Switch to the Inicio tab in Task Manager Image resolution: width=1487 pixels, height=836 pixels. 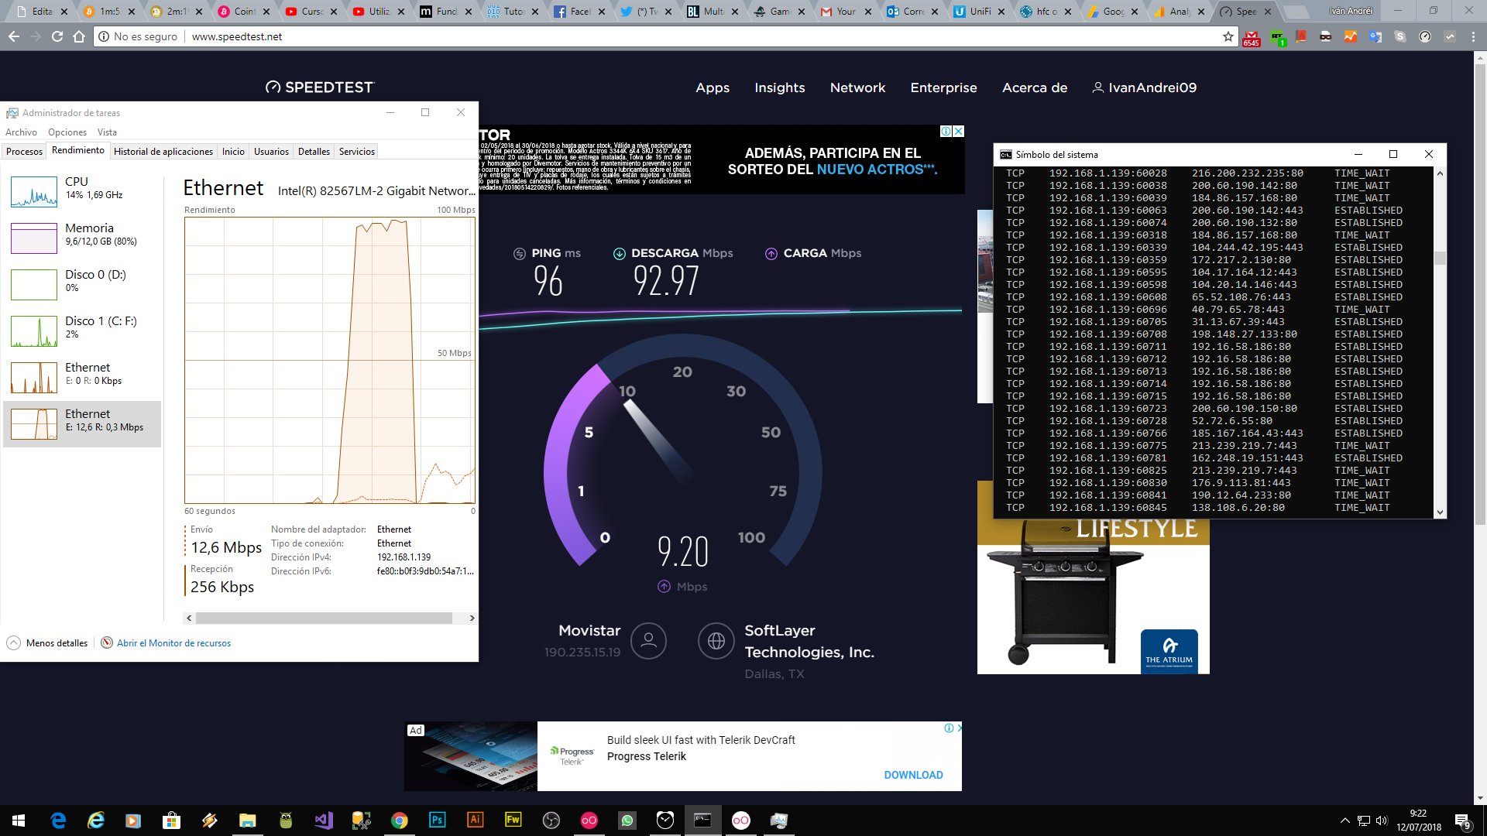click(x=233, y=152)
